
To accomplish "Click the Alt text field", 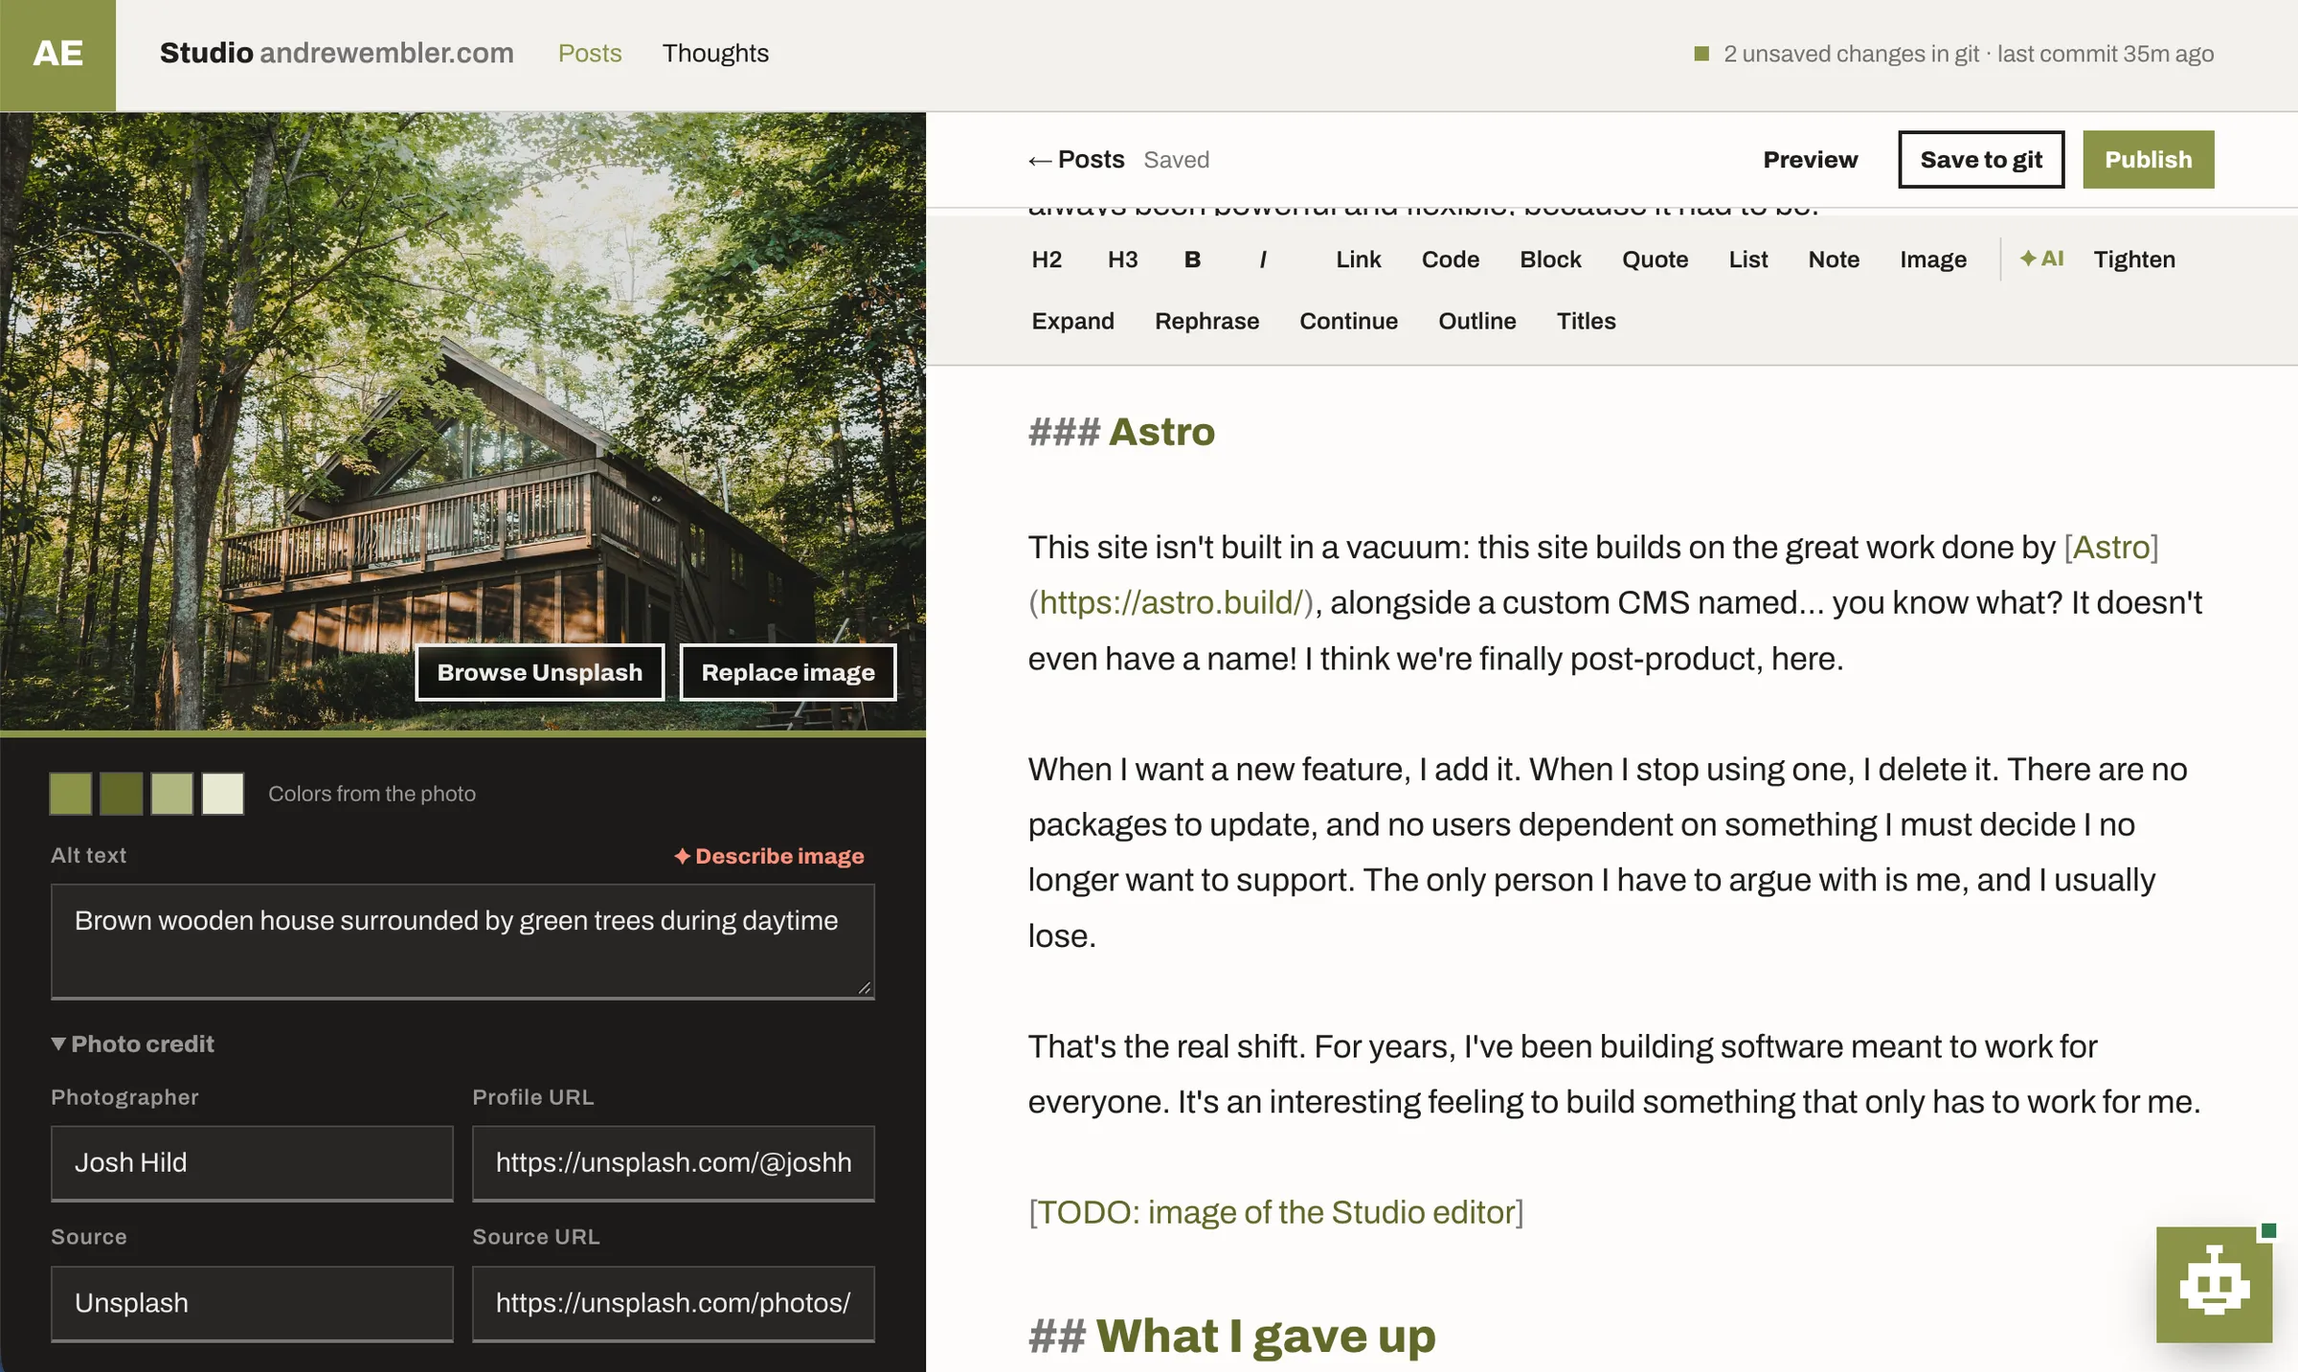I will point(462,941).
